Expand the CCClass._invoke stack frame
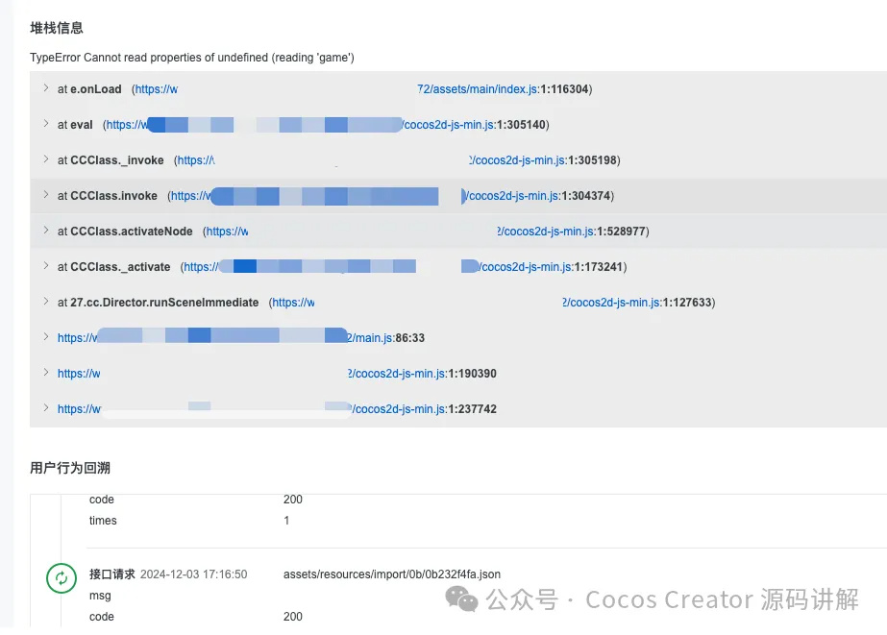Screen dimensions: 887x635 click(45, 159)
